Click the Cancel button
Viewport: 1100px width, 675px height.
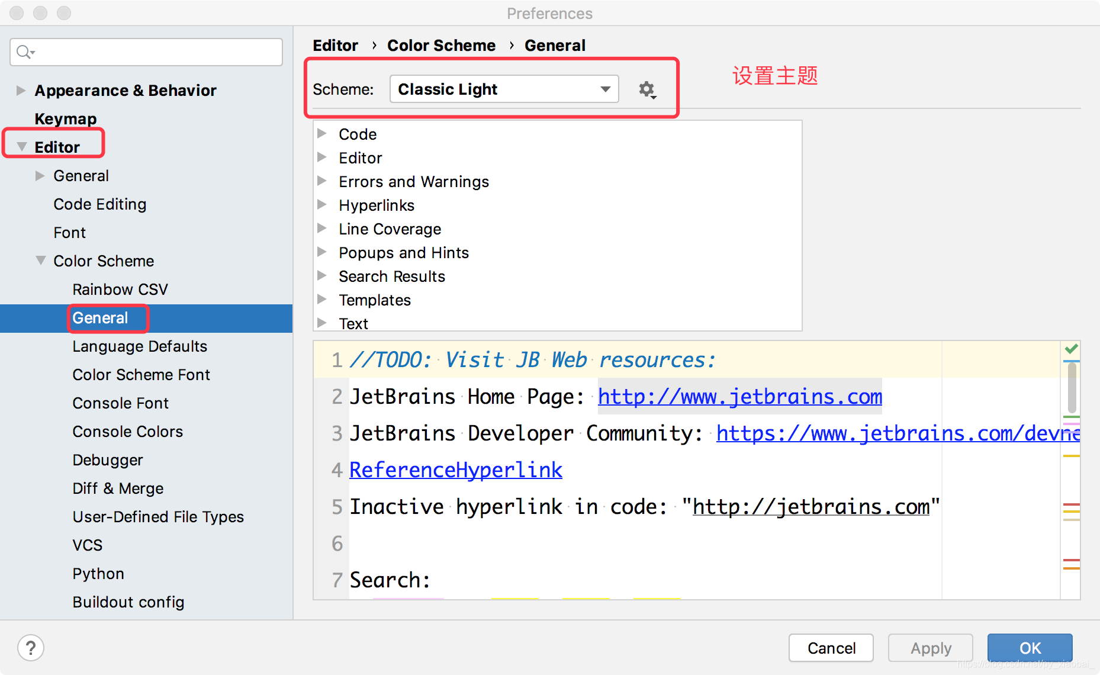831,648
